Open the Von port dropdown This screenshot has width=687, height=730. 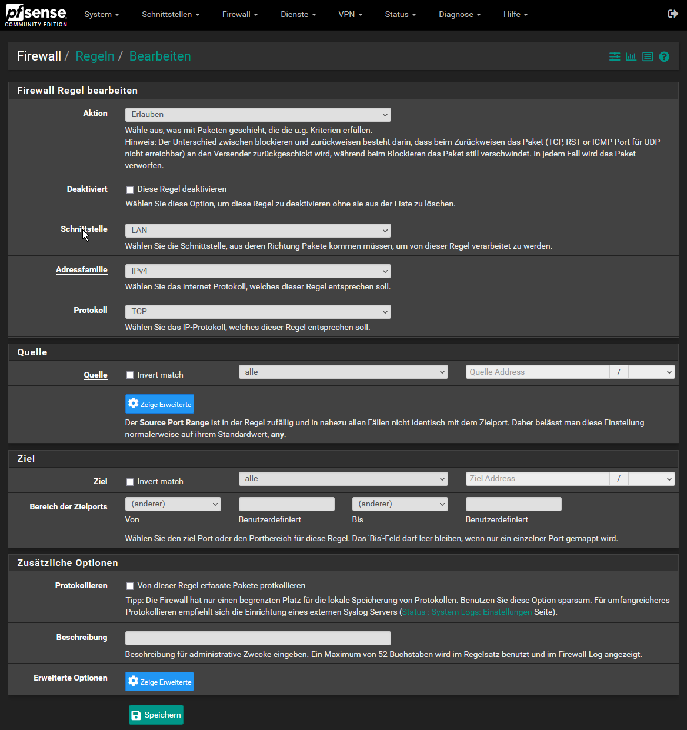coord(173,504)
